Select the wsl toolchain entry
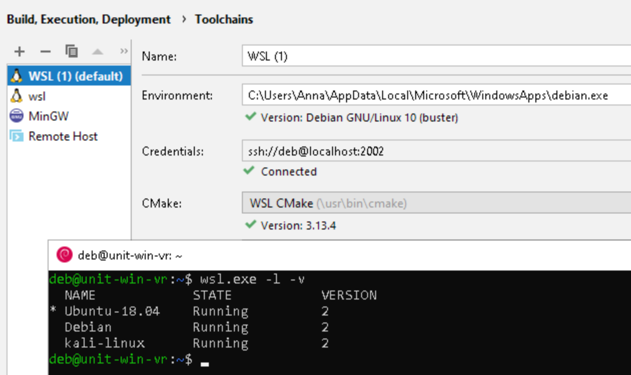The height and width of the screenshot is (375, 631). click(x=69, y=96)
